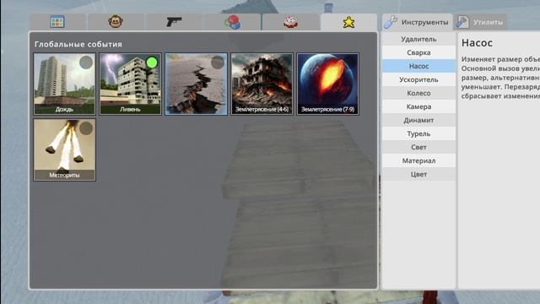Choose the Сварка tool
540x304 pixels.
coord(418,52)
